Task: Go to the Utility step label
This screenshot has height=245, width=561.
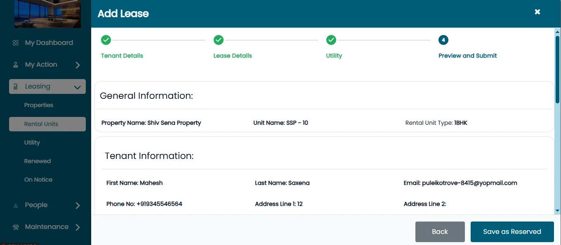Action: (334, 56)
